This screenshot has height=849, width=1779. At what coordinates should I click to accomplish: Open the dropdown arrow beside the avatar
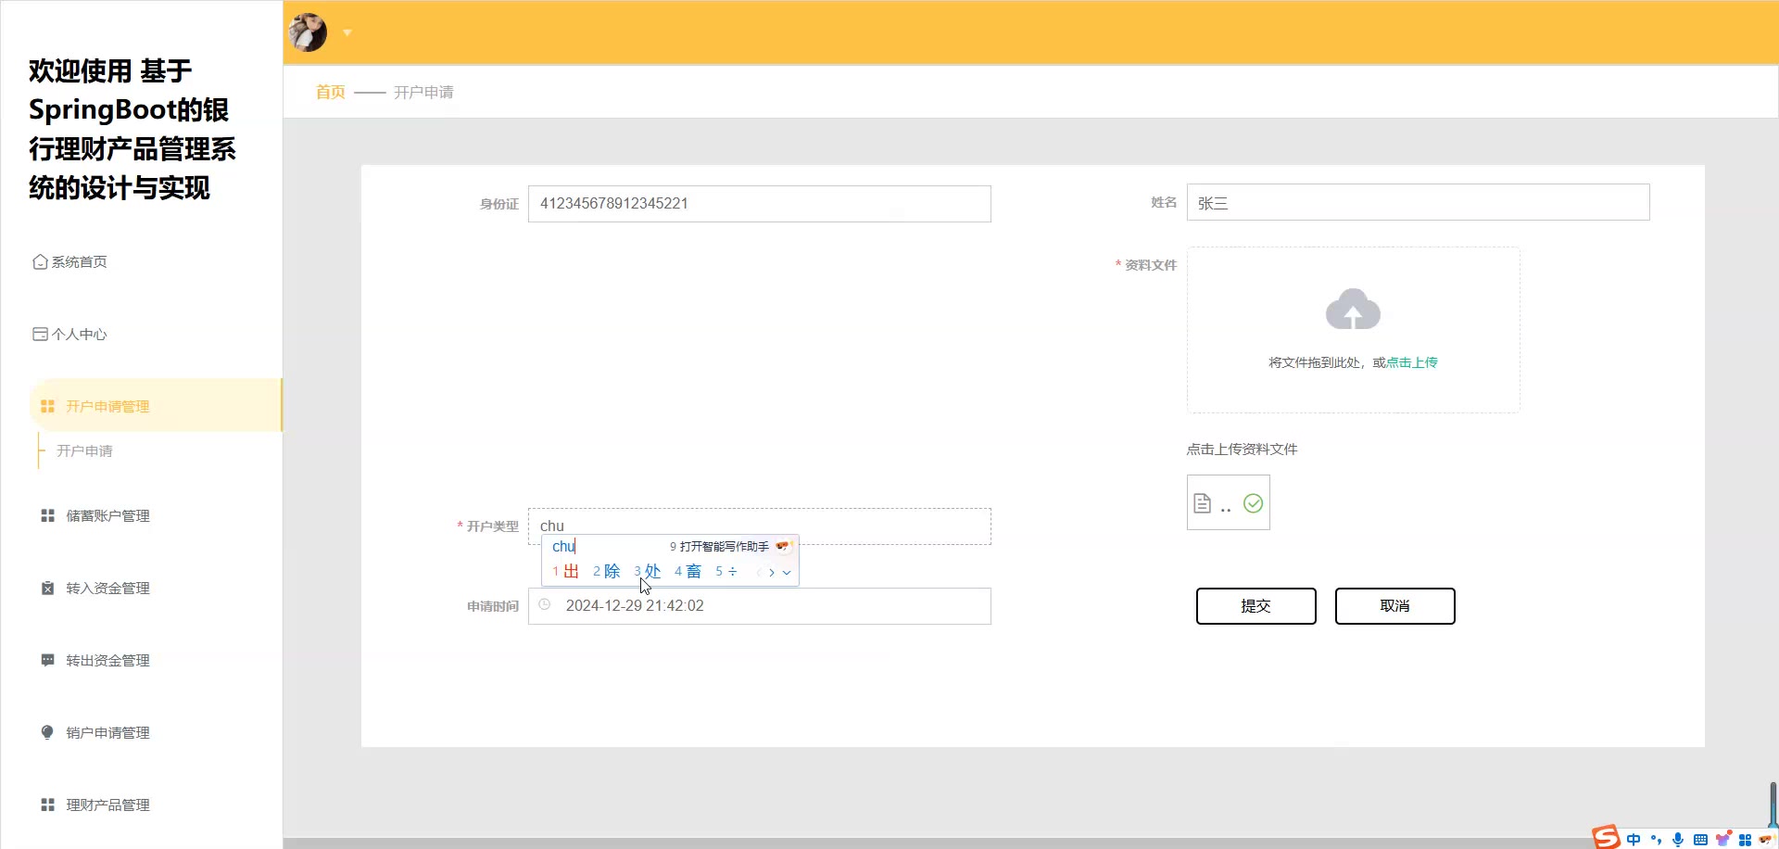[x=347, y=32]
